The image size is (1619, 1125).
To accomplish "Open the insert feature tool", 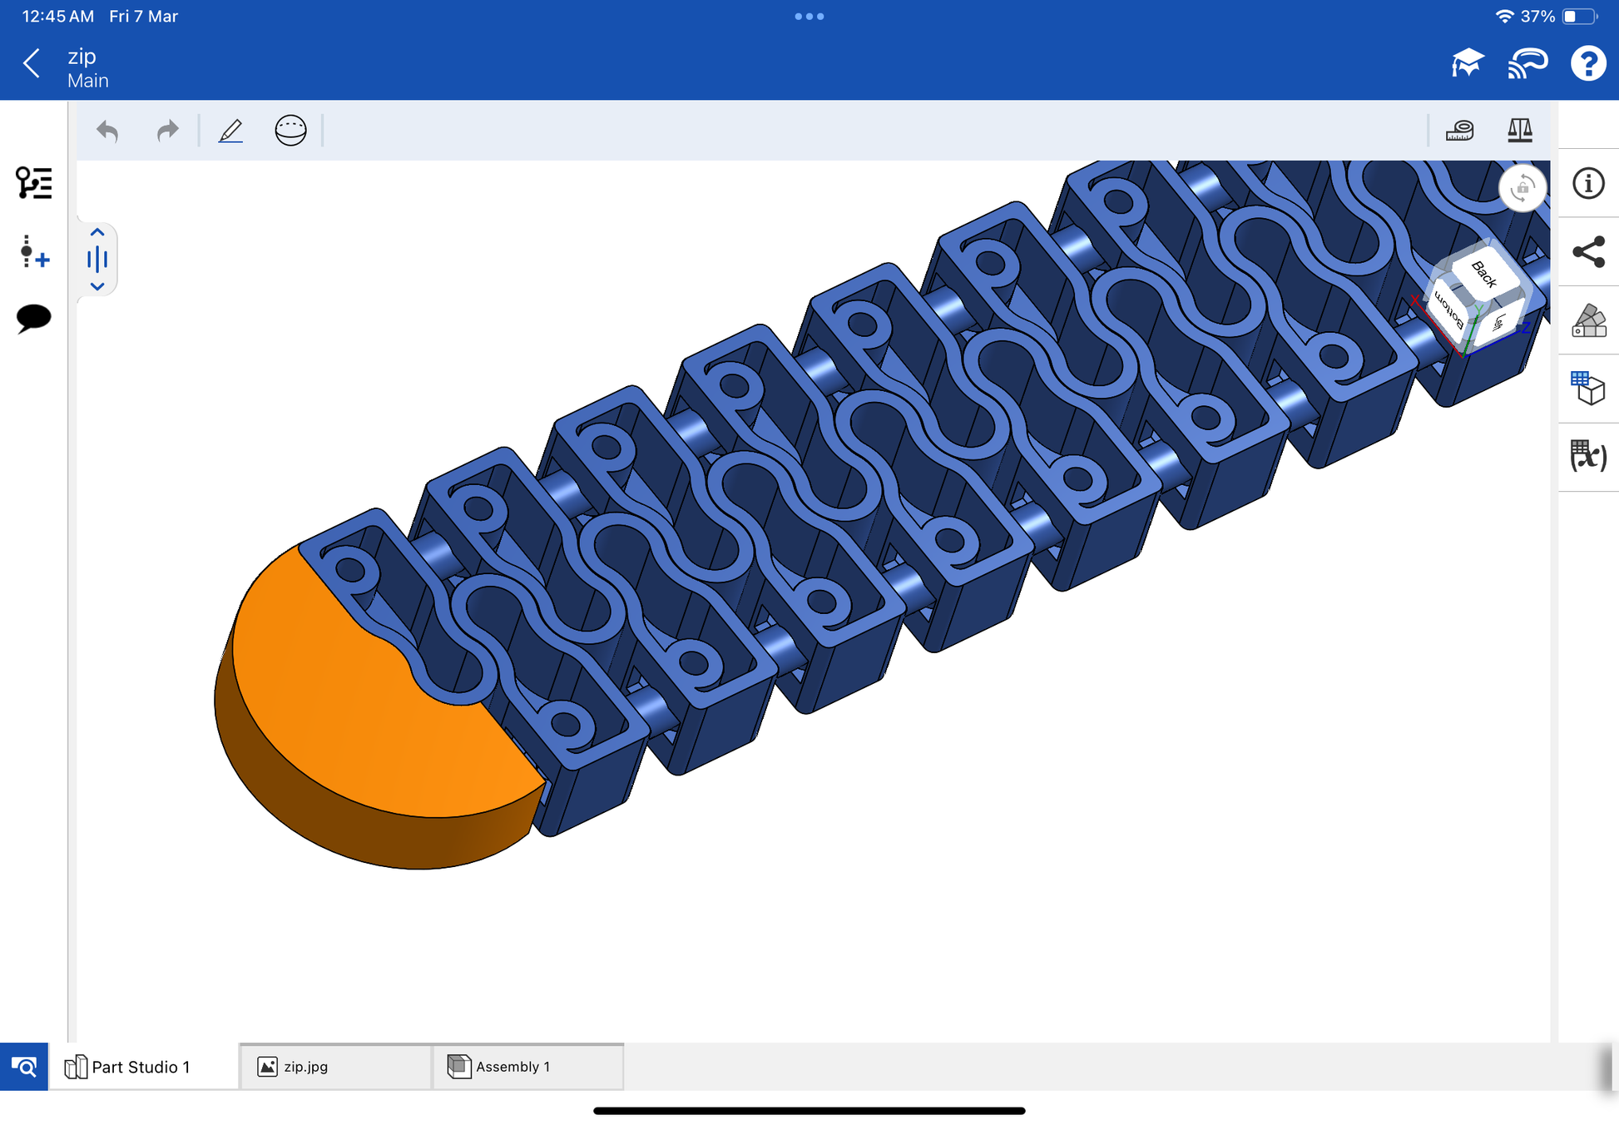I will [33, 251].
